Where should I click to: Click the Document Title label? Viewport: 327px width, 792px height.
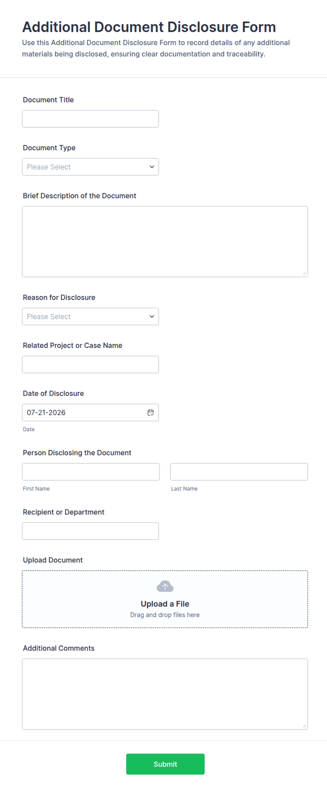(x=48, y=100)
